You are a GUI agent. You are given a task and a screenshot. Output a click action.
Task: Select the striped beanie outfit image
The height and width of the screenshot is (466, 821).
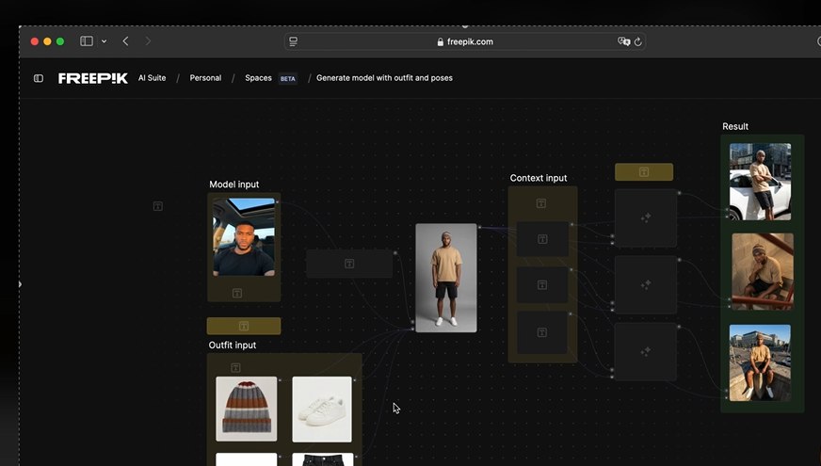(246, 409)
